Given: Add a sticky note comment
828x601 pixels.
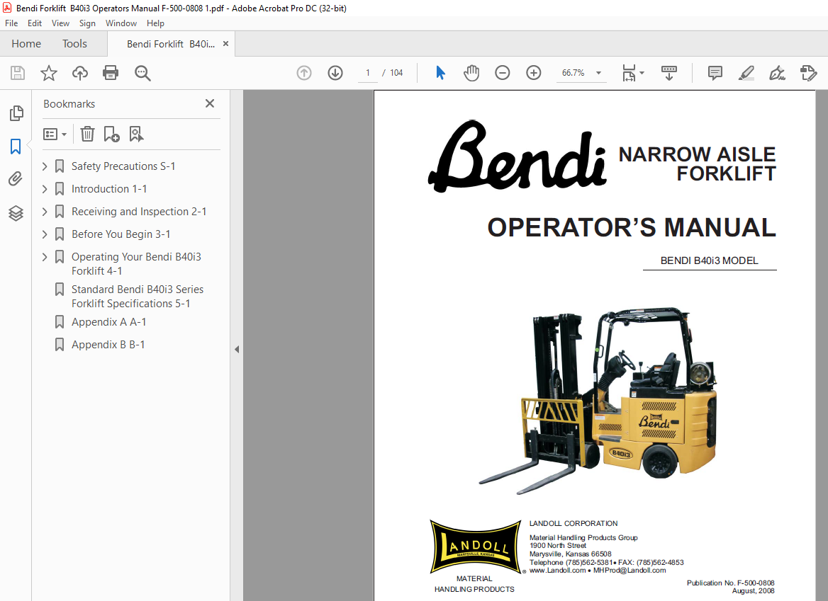Looking at the screenshot, I should click(715, 73).
